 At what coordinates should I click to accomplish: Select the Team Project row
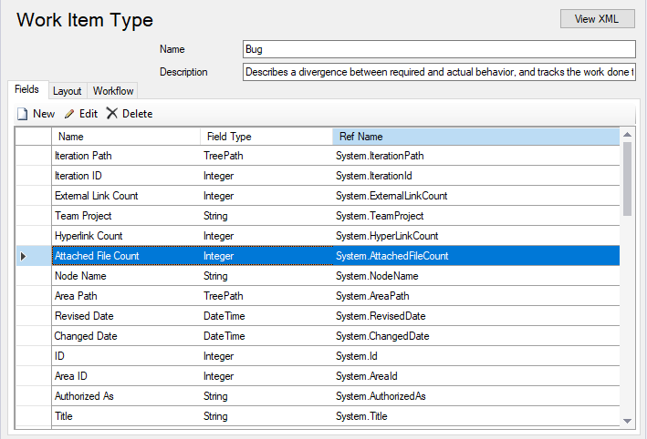[83, 216]
